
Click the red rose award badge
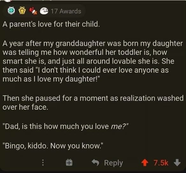pyautogui.click(x=33, y=11)
